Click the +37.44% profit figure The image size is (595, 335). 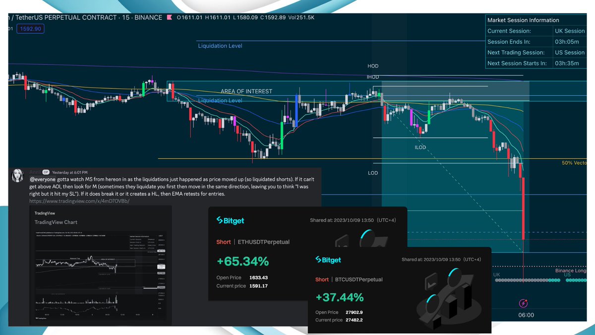point(340,297)
